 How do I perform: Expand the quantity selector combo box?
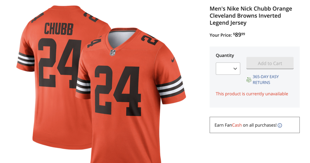click(228, 69)
